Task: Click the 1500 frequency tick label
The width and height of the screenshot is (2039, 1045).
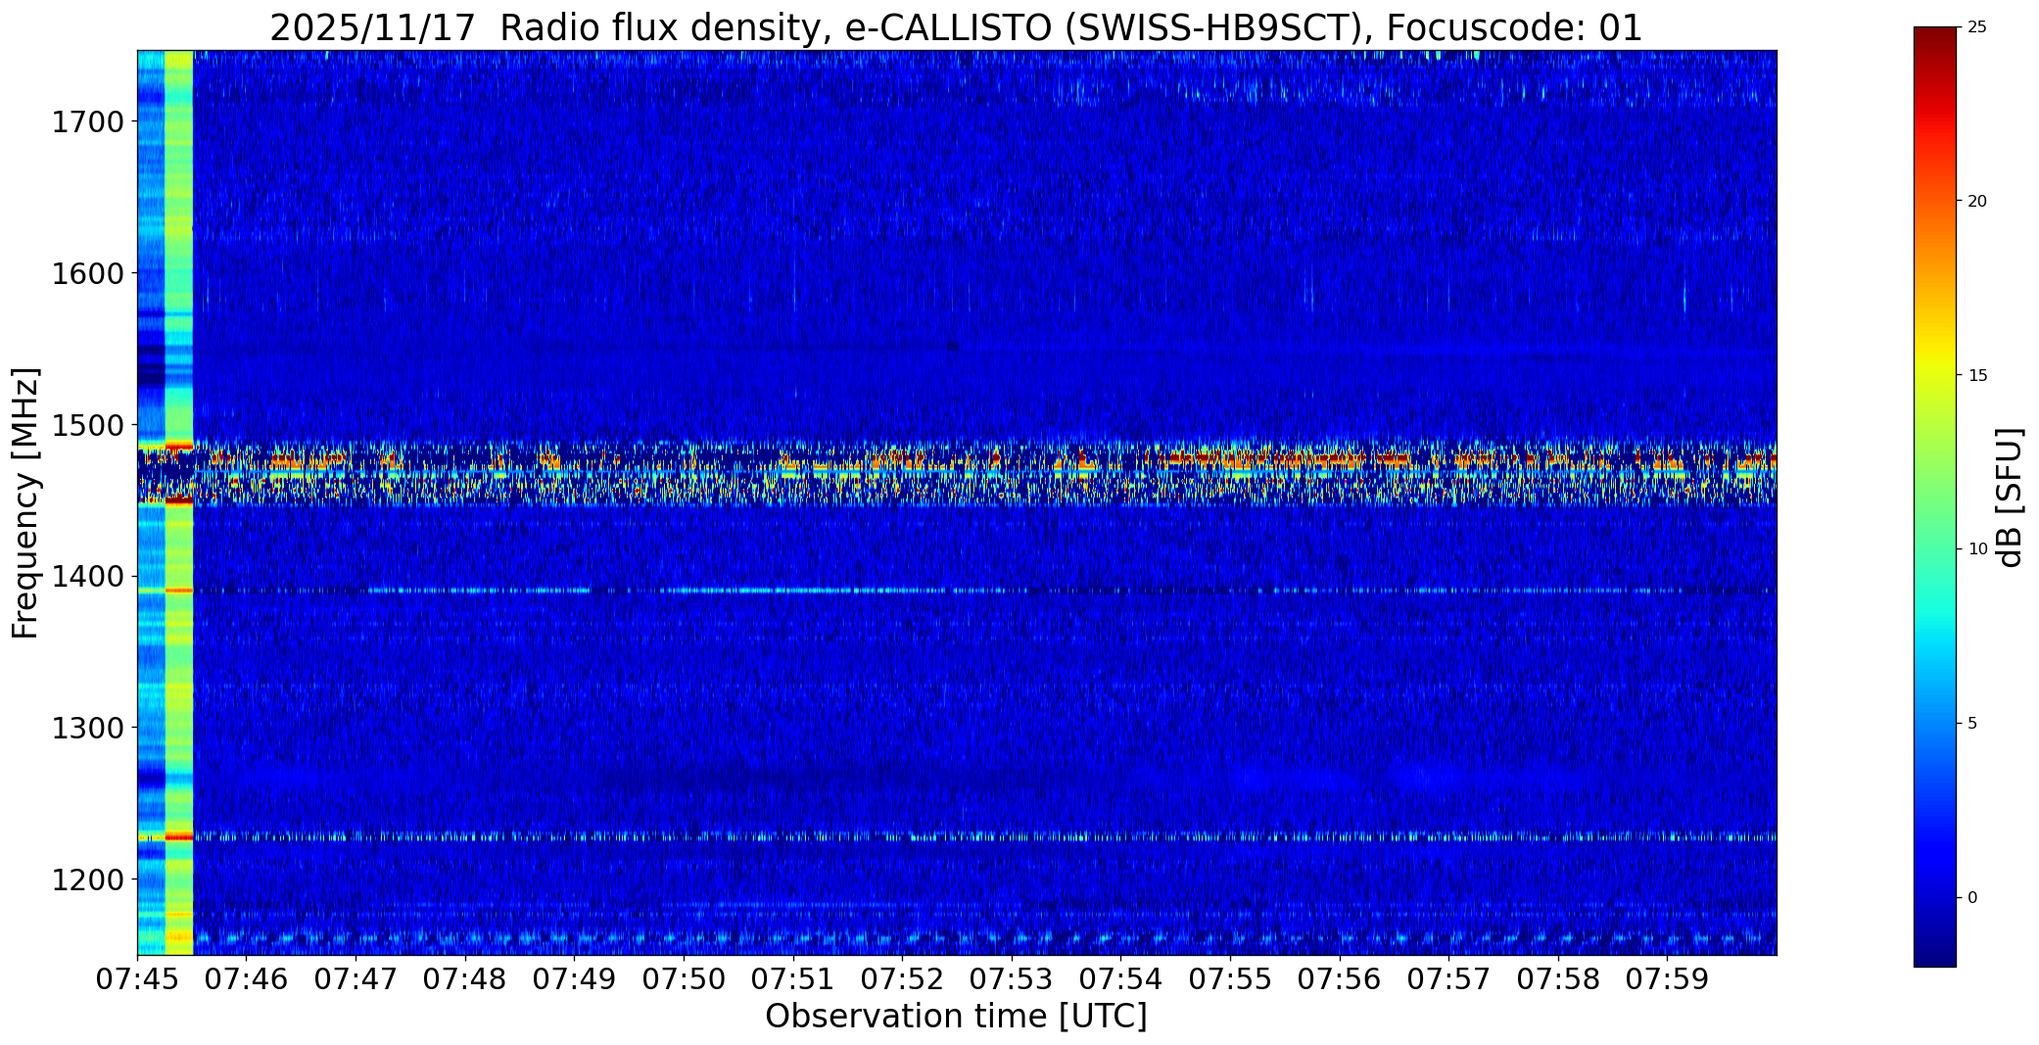Action: point(87,425)
